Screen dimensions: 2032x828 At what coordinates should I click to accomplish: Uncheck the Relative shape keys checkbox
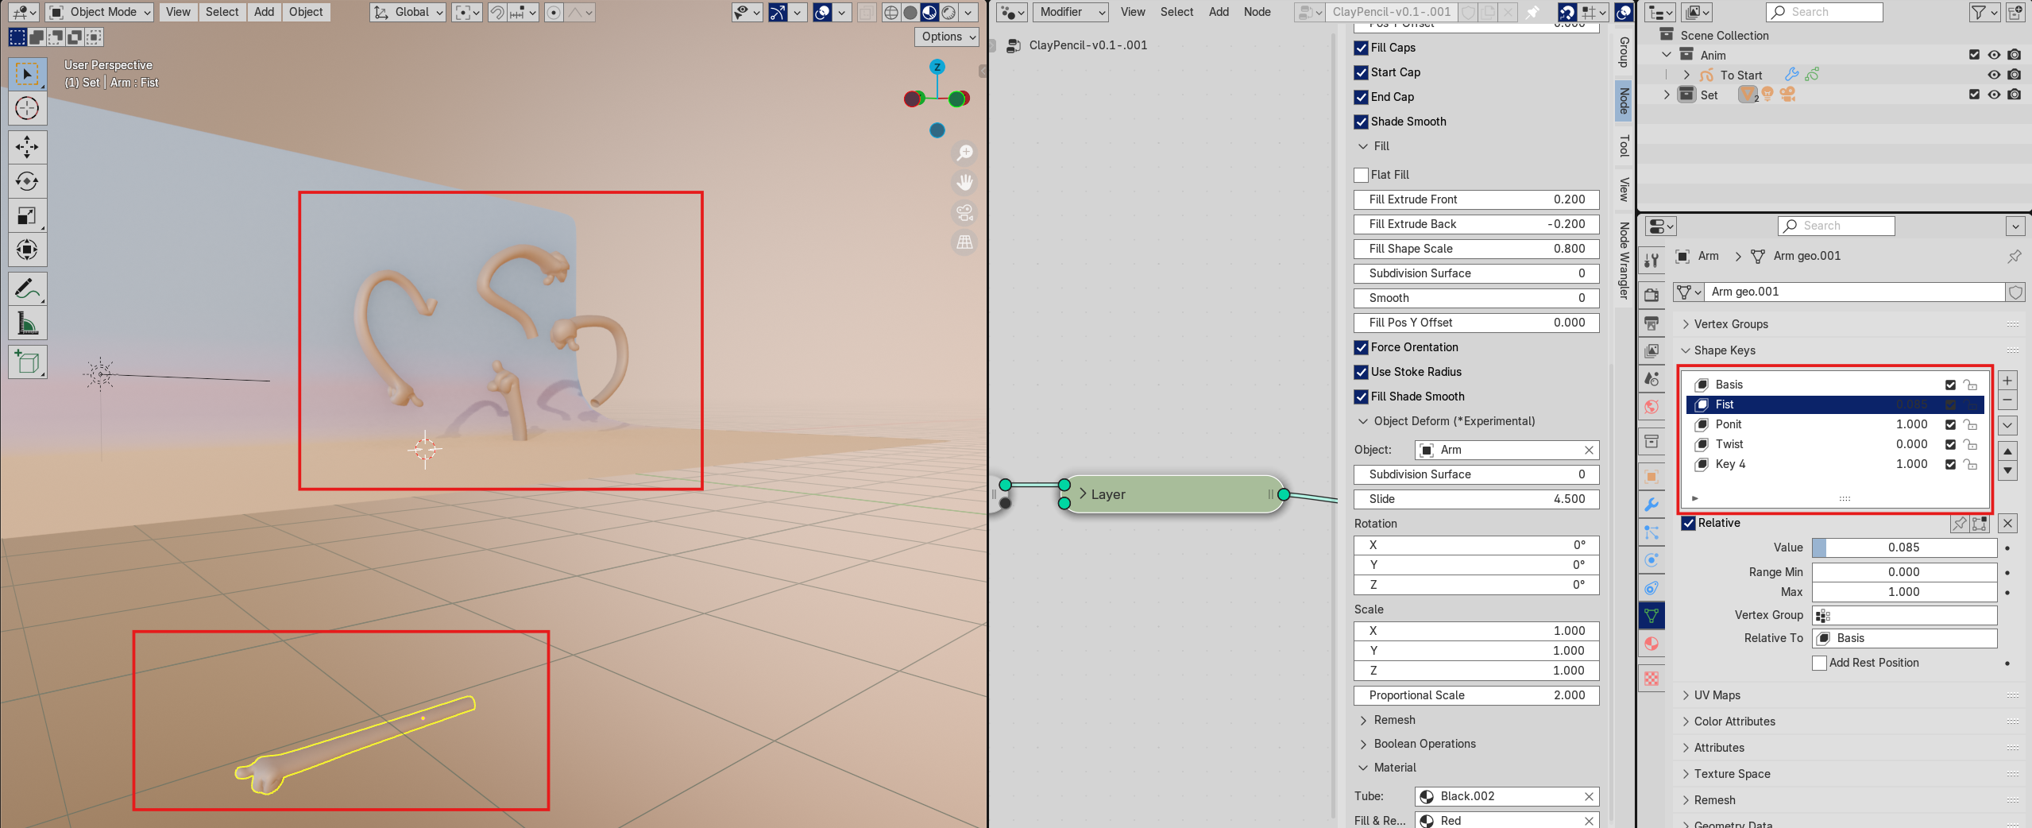click(1689, 523)
